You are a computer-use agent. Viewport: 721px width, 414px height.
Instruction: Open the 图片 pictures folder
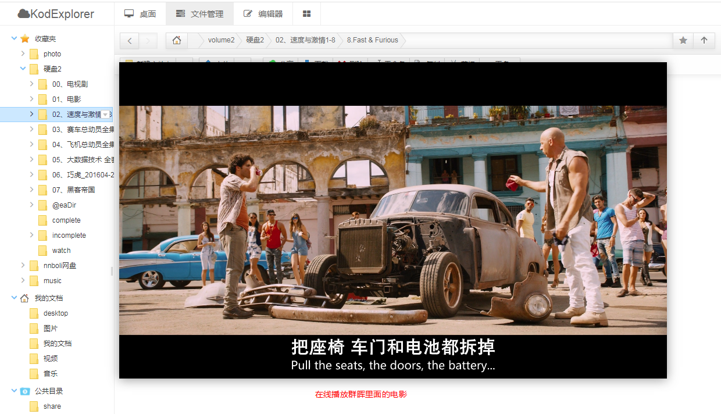point(51,328)
